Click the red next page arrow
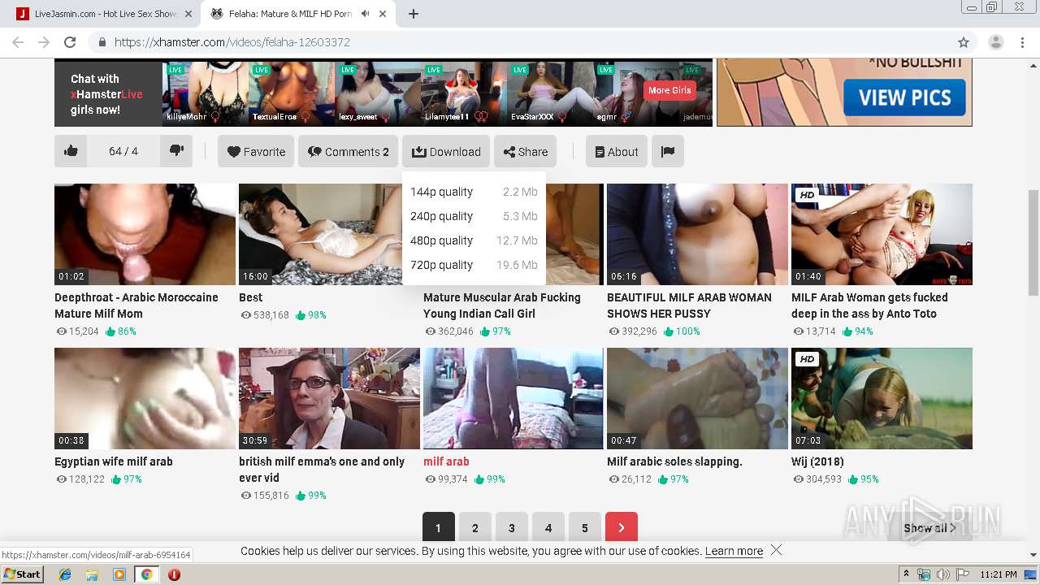This screenshot has height=585, width=1040. [621, 528]
